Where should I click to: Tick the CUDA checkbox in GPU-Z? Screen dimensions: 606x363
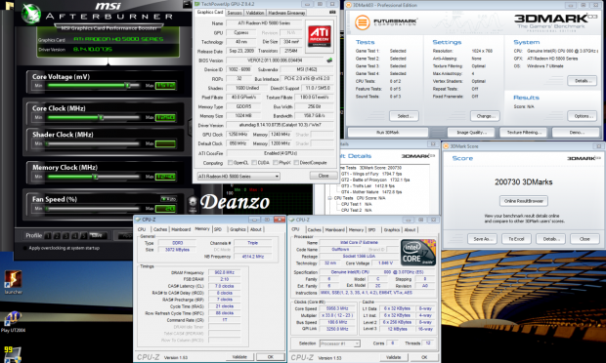click(x=254, y=163)
